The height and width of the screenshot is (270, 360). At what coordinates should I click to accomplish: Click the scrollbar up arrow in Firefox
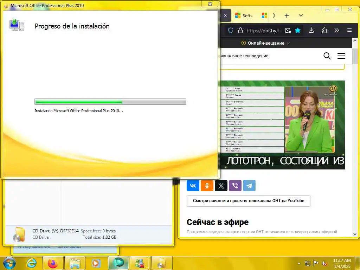pyautogui.click(x=355, y=40)
